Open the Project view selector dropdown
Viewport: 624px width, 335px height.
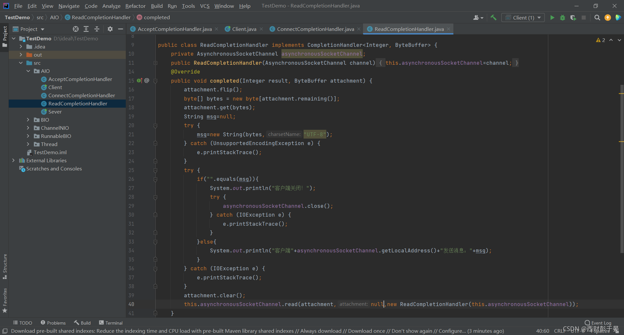29,29
